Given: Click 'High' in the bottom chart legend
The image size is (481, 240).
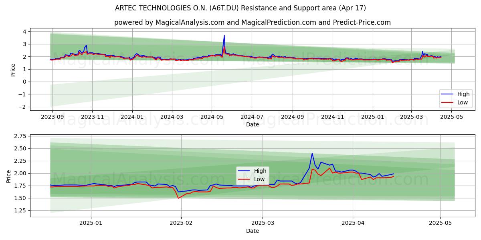Looking at the screenshot, I should [260, 171].
